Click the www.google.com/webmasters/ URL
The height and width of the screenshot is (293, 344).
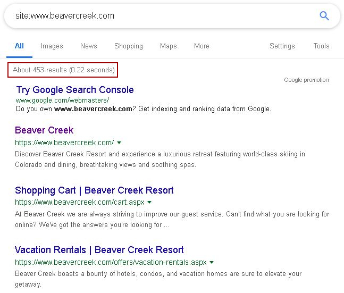click(x=62, y=101)
